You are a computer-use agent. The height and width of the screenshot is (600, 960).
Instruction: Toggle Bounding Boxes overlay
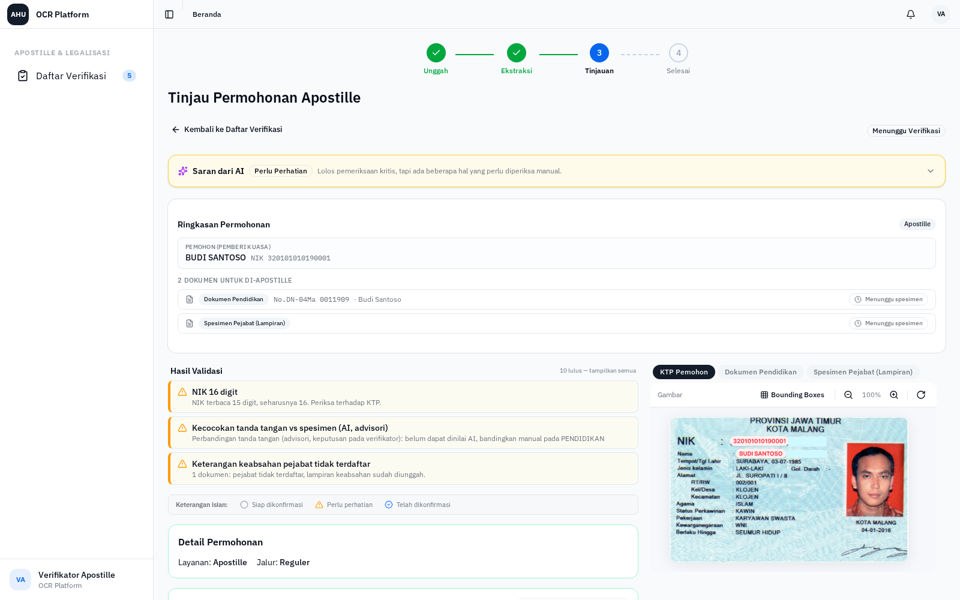[792, 395]
